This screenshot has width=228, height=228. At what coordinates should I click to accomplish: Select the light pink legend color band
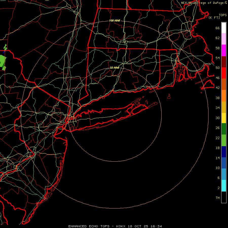coord(224,39)
